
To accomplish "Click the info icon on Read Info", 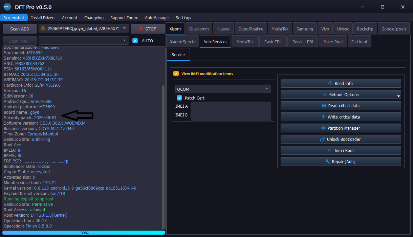I will [x=330, y=83].
